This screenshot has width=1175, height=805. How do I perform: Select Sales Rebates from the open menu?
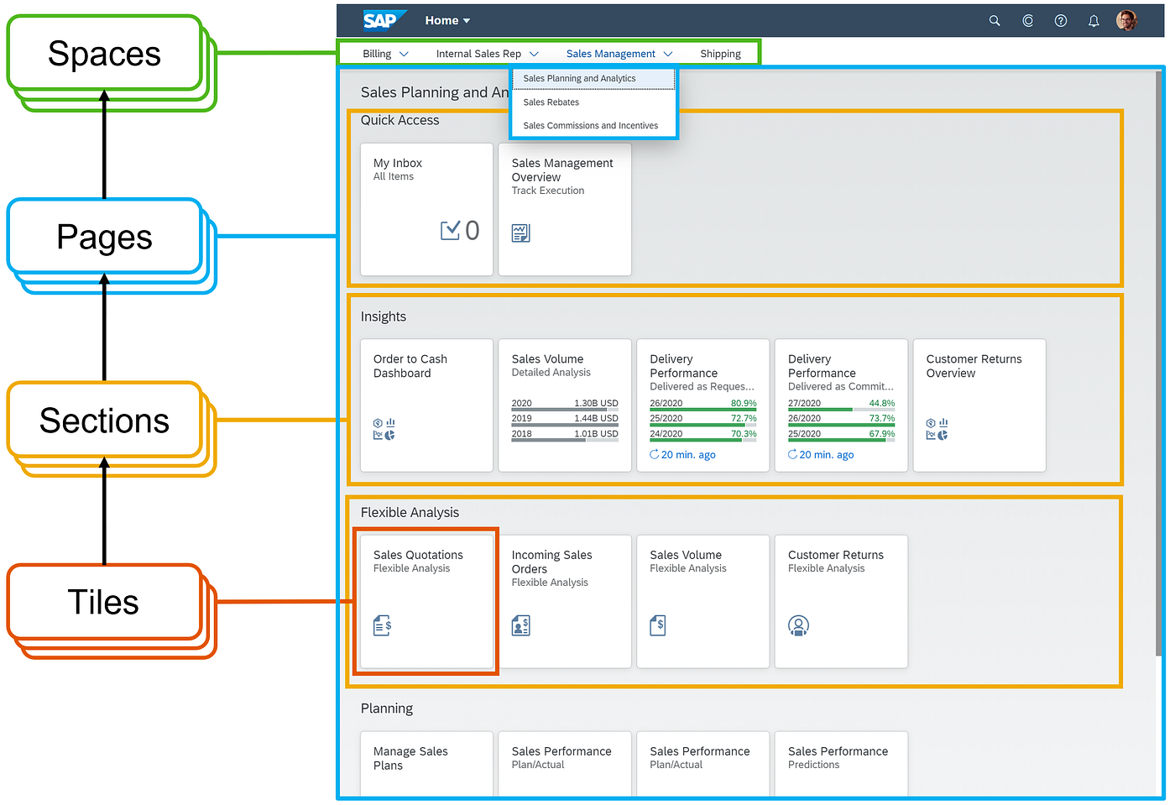pyautogui.click(x=551, y=102)
